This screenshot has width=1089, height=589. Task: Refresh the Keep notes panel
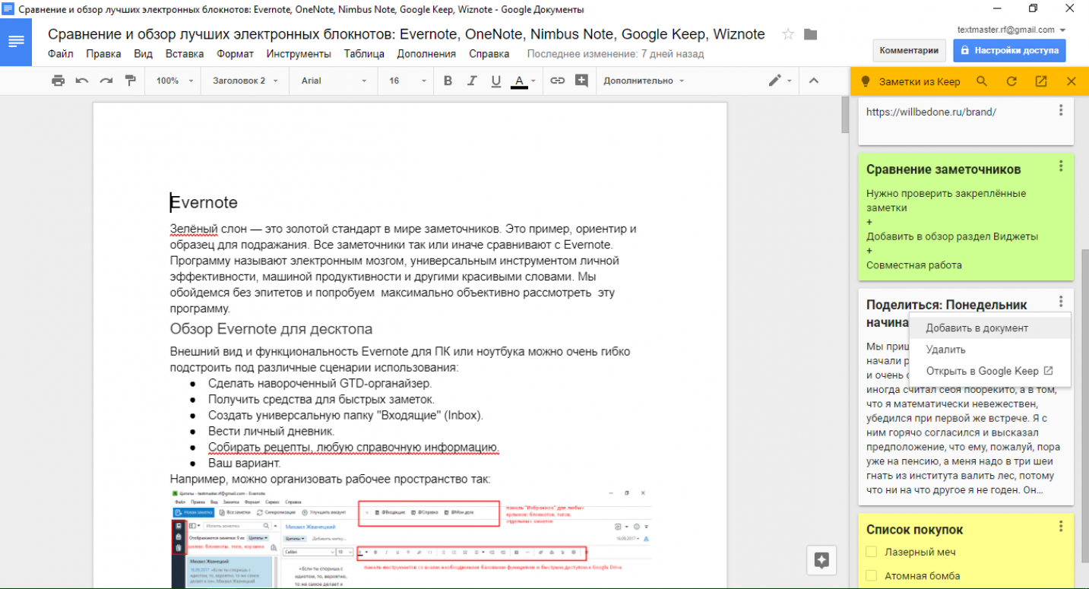[1011, 81]
